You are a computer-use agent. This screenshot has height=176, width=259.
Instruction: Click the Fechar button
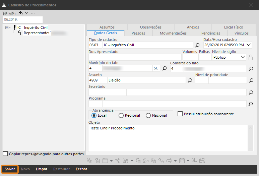[x=81, y=169]
